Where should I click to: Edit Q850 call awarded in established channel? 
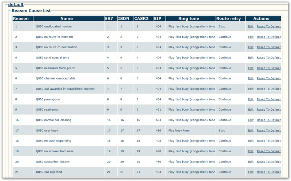pos(251,89)
